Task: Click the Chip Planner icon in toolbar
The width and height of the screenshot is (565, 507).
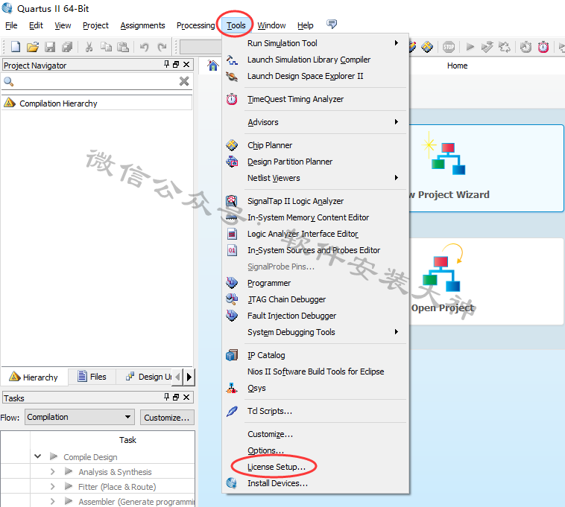Action: point(427,47)
